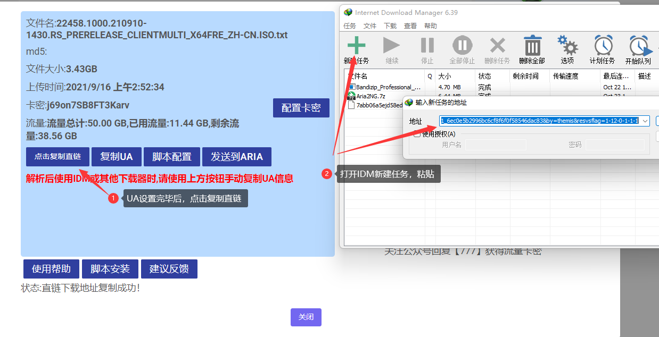Click the 发送到ARIA button
Viewport: 659px width, 337px height.
click(x=237, y=157)
